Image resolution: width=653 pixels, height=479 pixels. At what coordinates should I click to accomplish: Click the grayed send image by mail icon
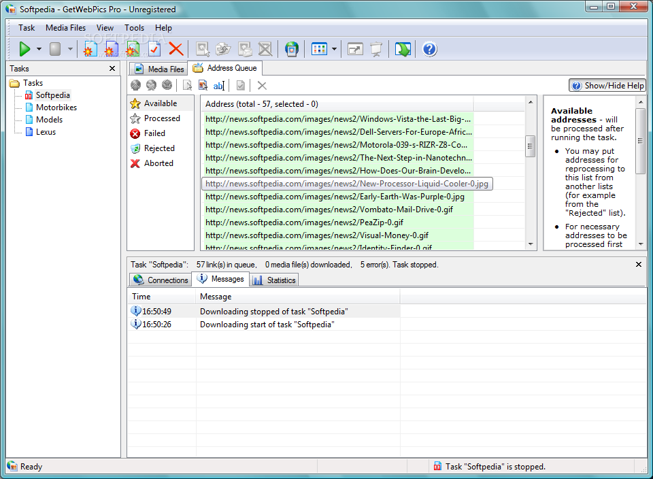click(x=244, y=49)
